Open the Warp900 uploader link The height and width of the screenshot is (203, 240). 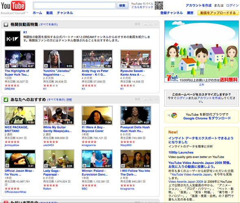[126, 145]
